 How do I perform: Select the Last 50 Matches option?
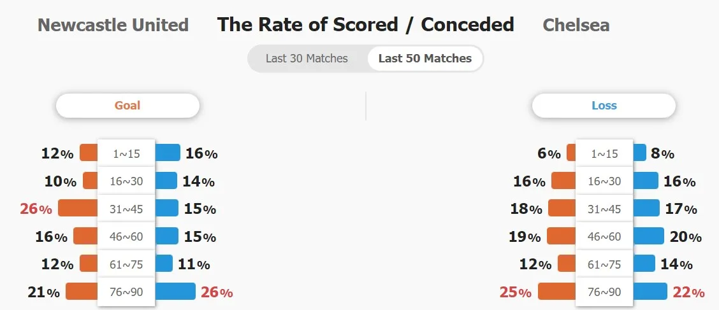click(425, 59)
